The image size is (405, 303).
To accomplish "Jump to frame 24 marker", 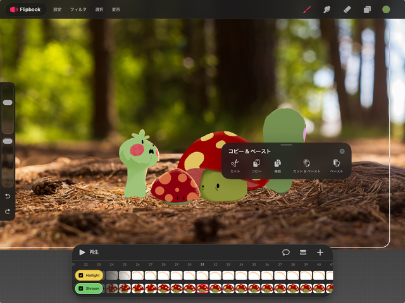I will (111, 264).
